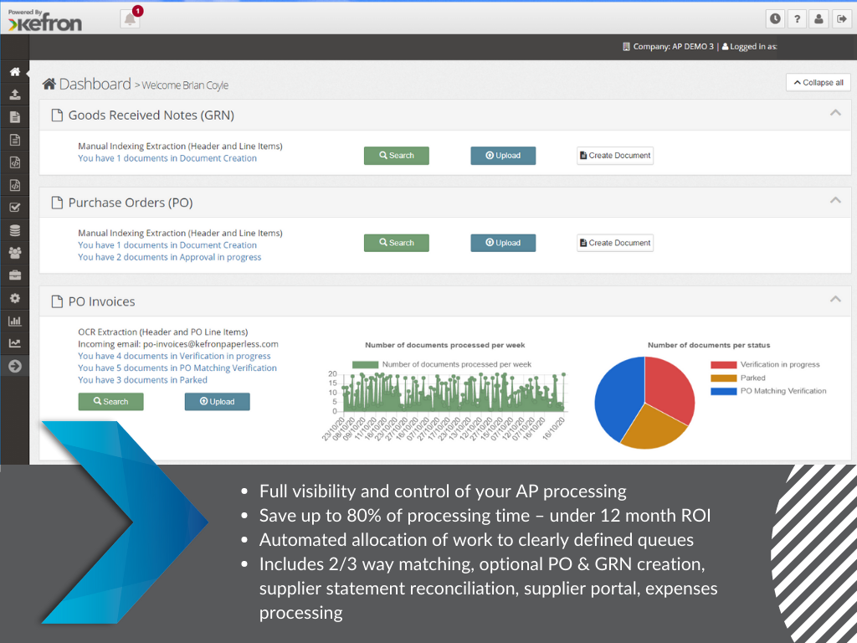
Task: Click the logout icon at top right
Action: click(844, 18)
